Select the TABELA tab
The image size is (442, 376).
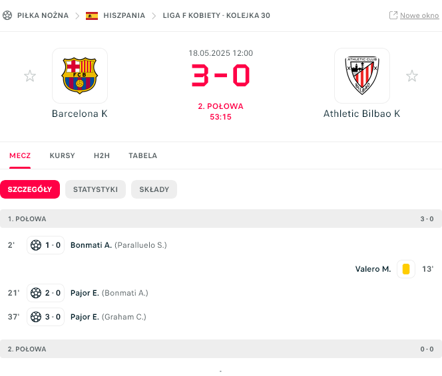click(x=143, y=156)
